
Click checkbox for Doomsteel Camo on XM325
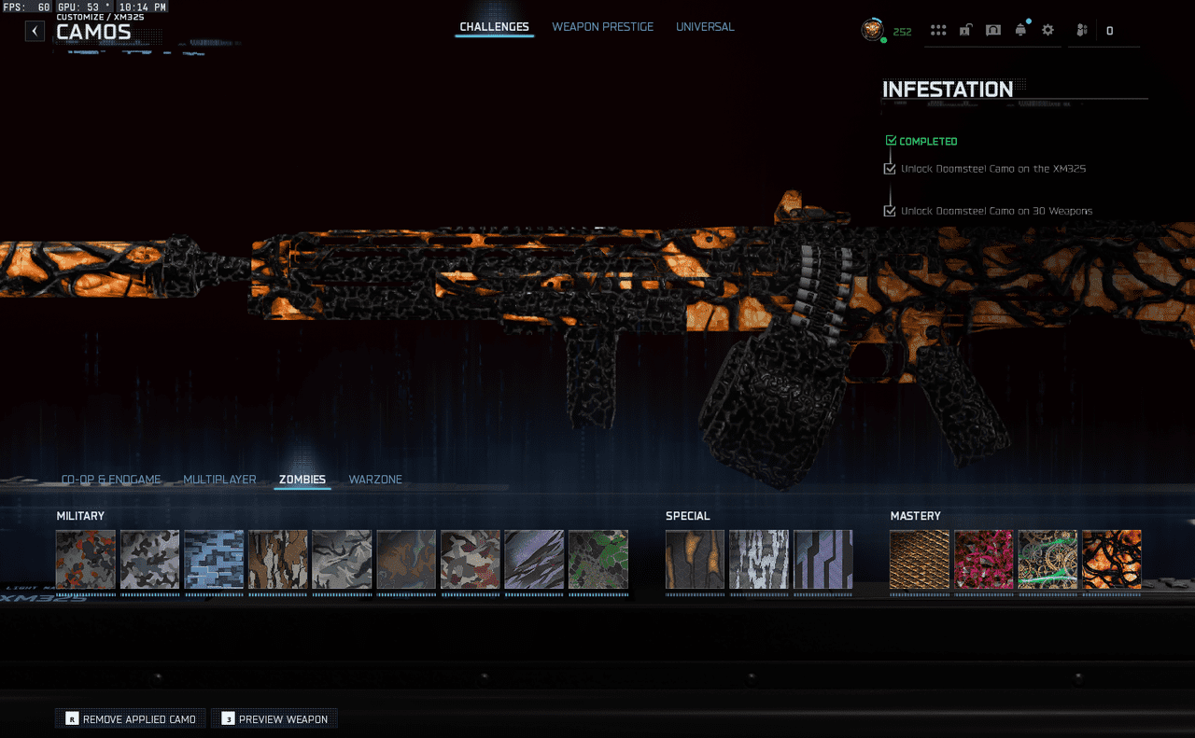[x=890, y=169]
